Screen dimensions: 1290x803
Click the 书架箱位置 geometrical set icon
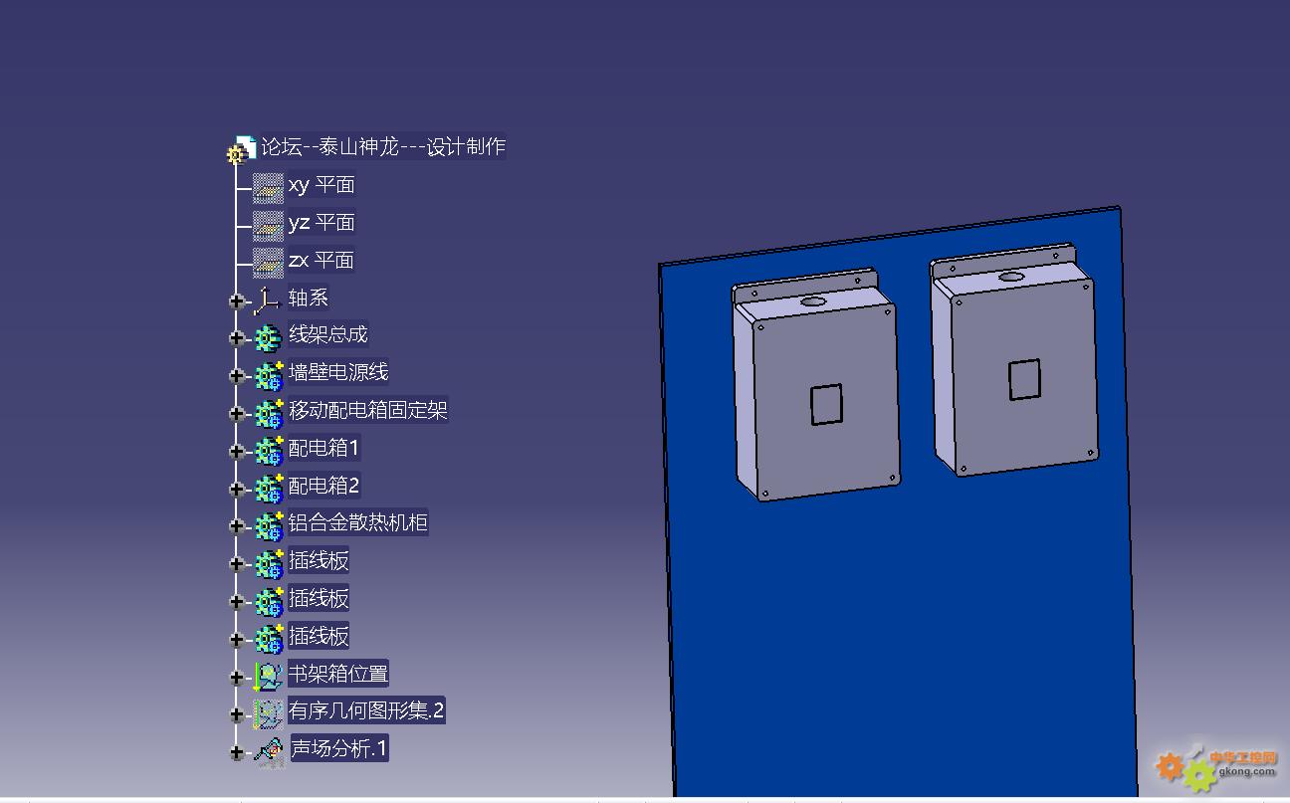[x=268, y=677]
